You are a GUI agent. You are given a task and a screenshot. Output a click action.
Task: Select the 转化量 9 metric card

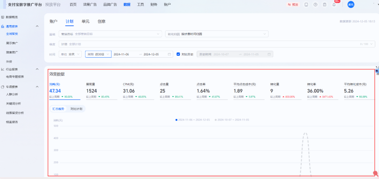286,91
